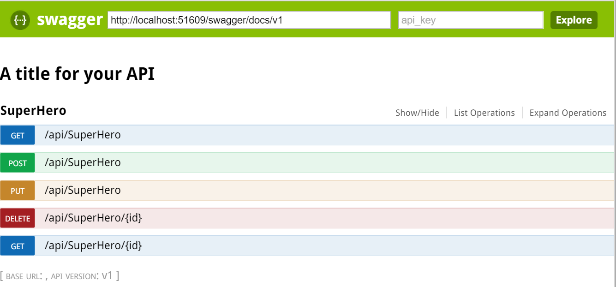The height and width of the screenshot is (287, 616).
Task: Open the SuperHero resource heading
Action: pyautogui.click(x=33, y=111)
